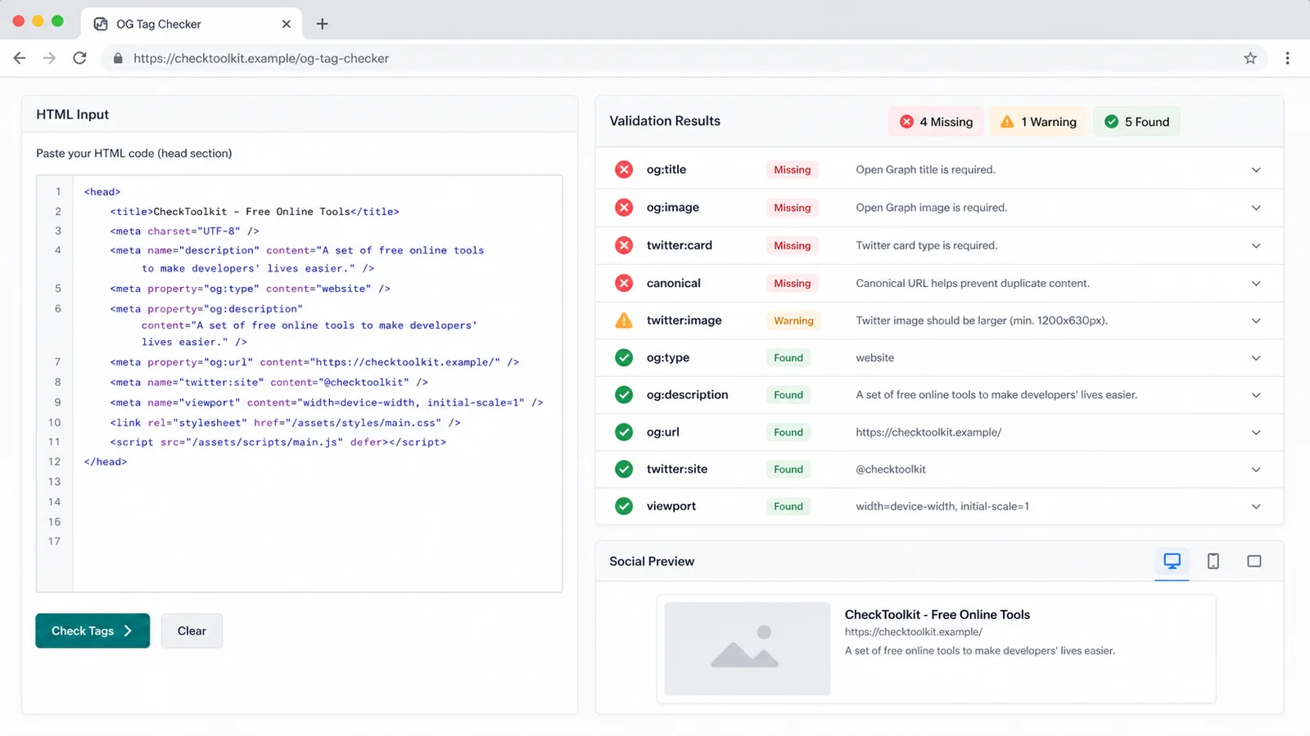Switch social preview to mobile view
The width and height of the screenshot is (1310, 736).
[1213, 561]
